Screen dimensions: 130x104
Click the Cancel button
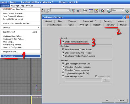click(x=121, y=100)
